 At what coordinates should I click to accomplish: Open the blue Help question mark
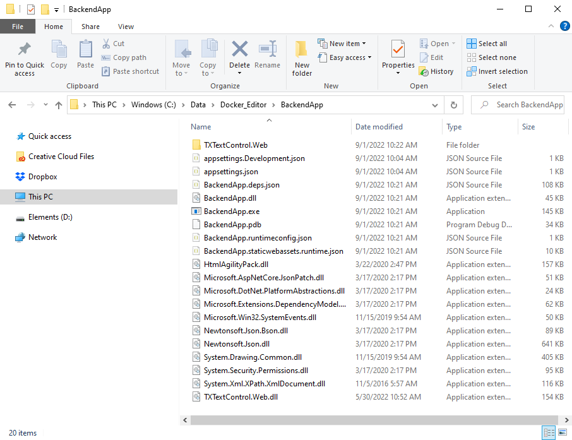pyautogui.click(x=564, y=26)
